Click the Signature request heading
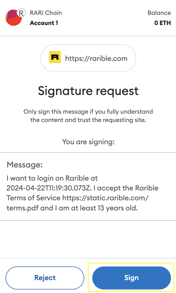Viewport: 176px width, 293px height. 88,91
